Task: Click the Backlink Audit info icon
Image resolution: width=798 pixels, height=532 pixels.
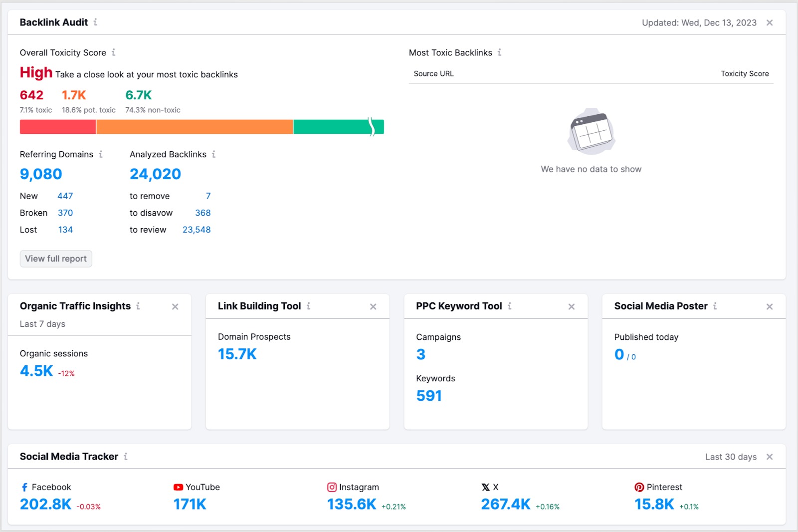Action: pos(95,22)
